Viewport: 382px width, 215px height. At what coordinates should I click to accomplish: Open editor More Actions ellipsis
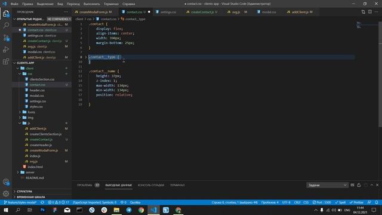click(377, 12)
